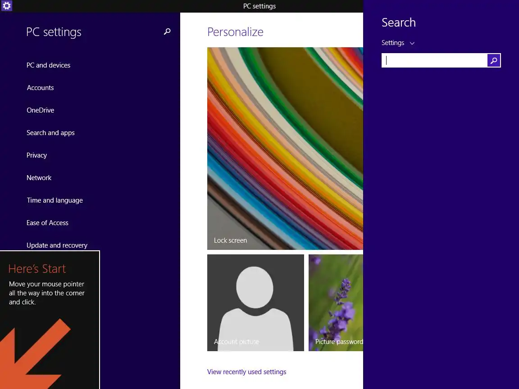Screen dimensions: 519x389
Task: Go to Ease of Access
Action: [47, 222]
